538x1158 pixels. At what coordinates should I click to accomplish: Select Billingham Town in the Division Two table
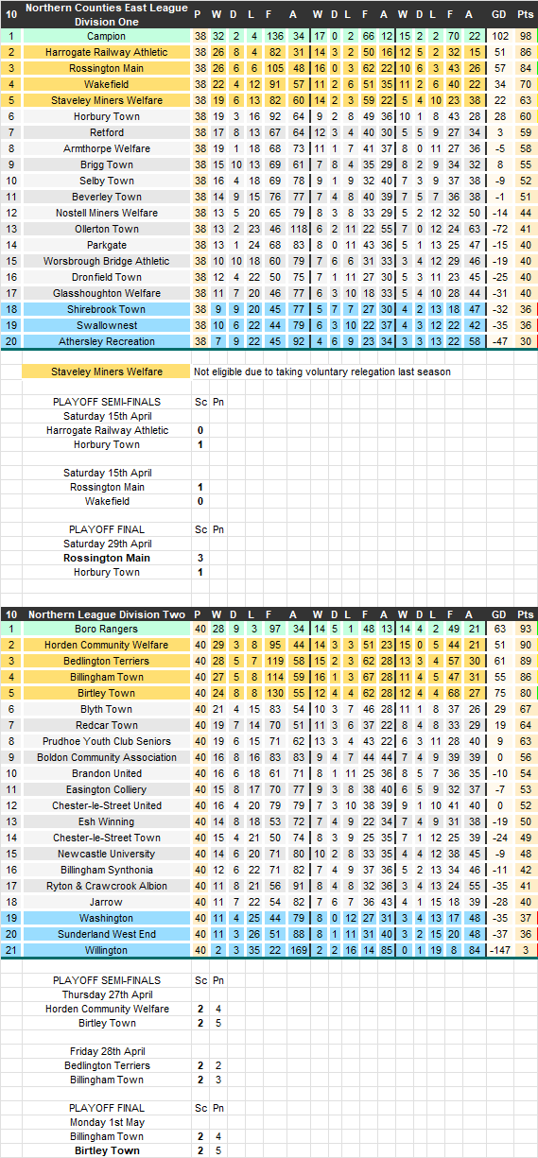coord(106,677)
